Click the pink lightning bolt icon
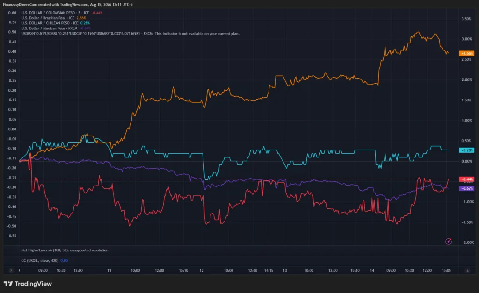479x293 pixels. pos(448,242)
